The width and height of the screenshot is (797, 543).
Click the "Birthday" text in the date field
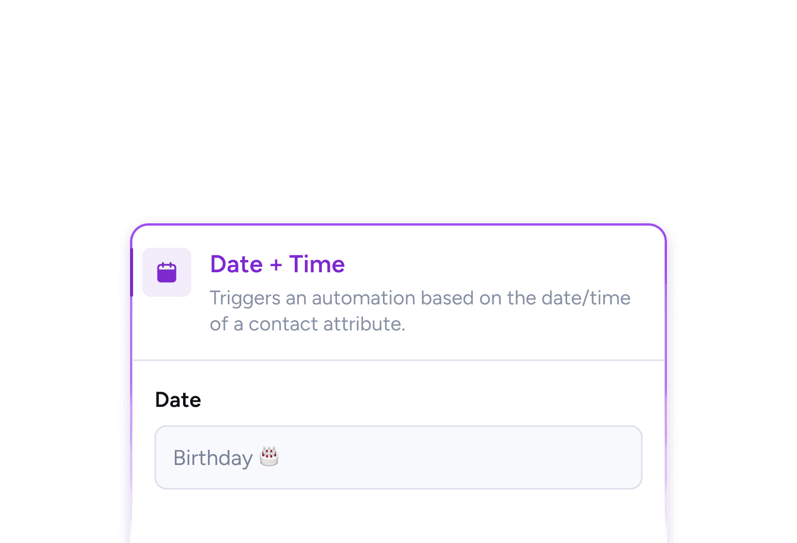[x=213, y=458]
